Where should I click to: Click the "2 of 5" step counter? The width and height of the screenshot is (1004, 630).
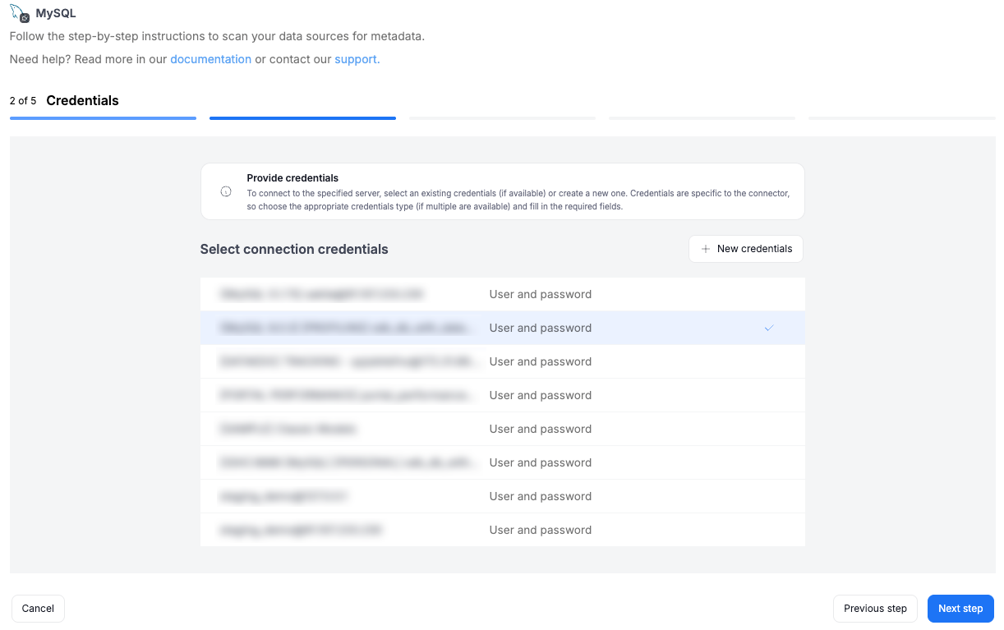pyautogui.click(x=23, y=101)
